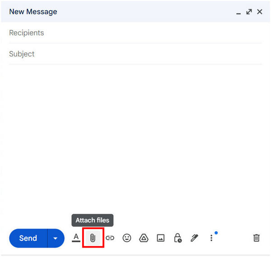Focus the Subject field
This screenshot has height=257, width=271.
135,54
